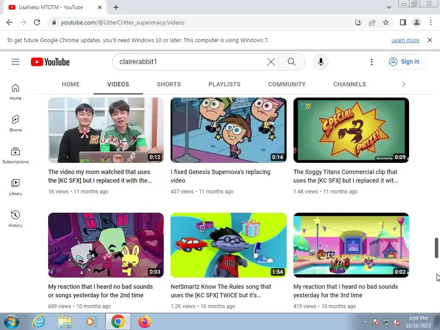The height and width of the screenshot is (330, 440).
Task: Open the PLAYLISTS channel tab
Action: click(x=224, y=84)
